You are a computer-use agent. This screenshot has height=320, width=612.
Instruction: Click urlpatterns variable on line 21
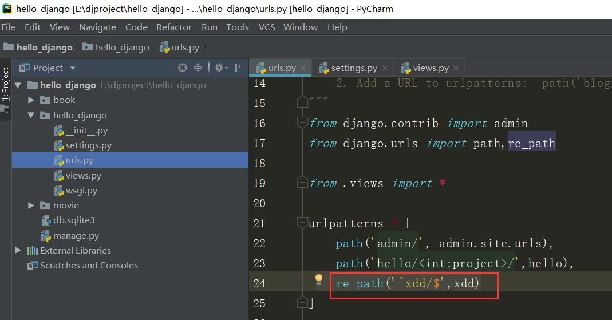click(346, 223)
